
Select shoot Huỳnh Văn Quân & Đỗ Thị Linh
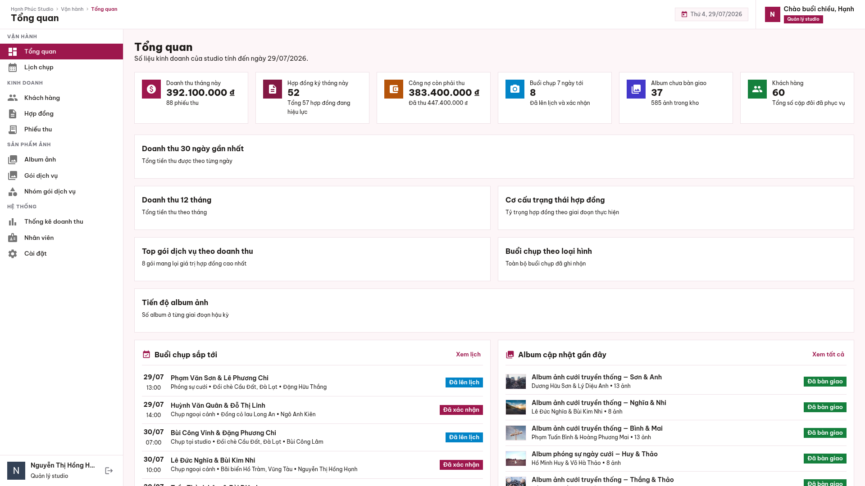[x=312, y=410]
